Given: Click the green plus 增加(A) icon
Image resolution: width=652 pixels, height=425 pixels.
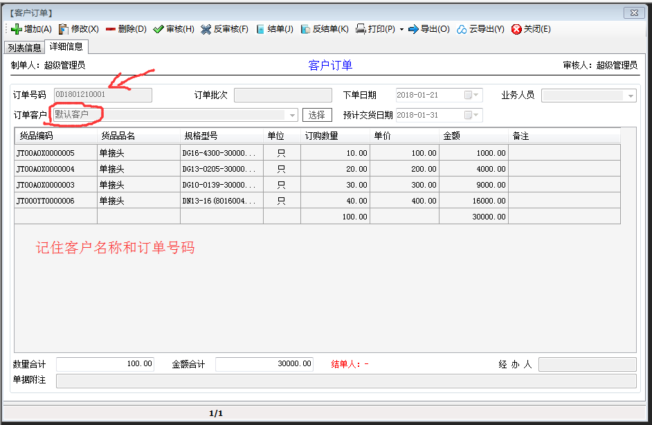Looking at the screenshot, I should click(x=17, y=29).
